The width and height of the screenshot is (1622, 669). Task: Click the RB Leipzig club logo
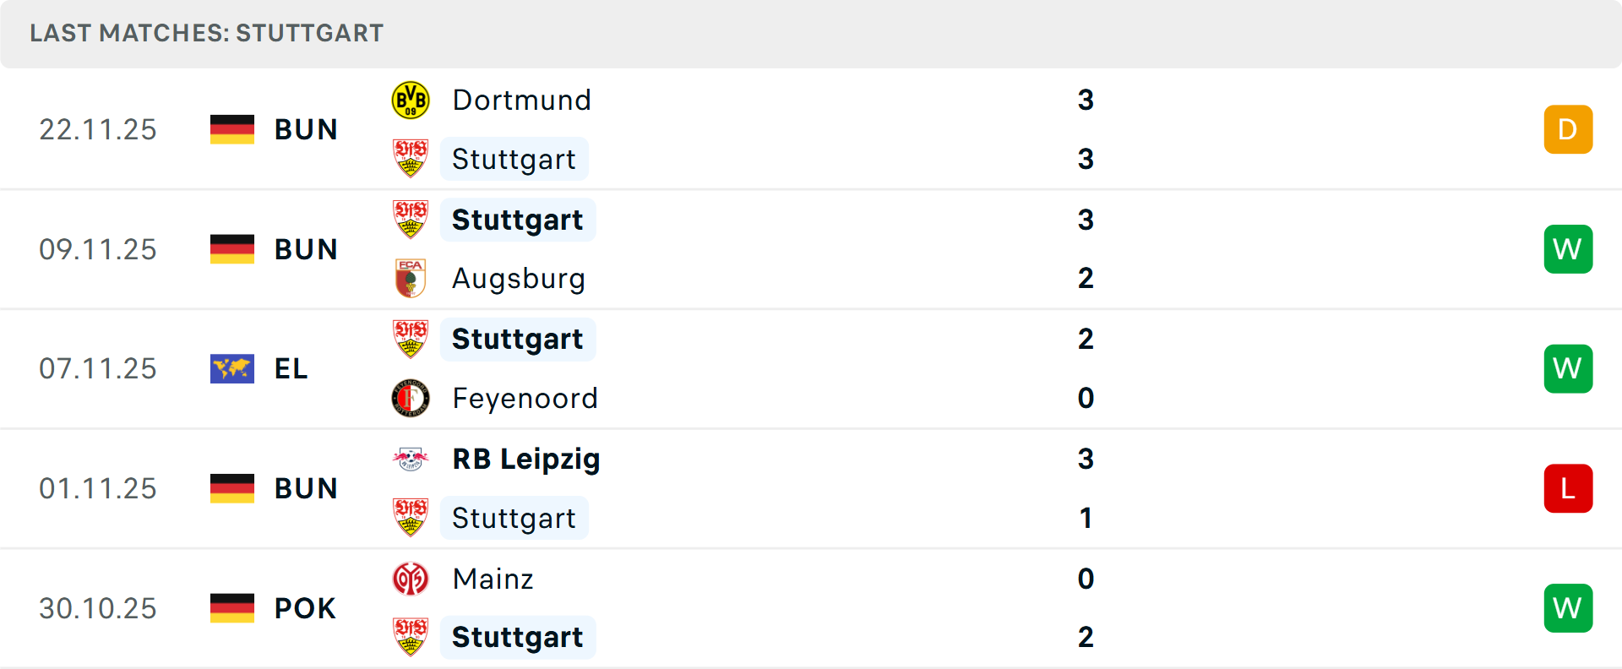(x=411, y=459)
